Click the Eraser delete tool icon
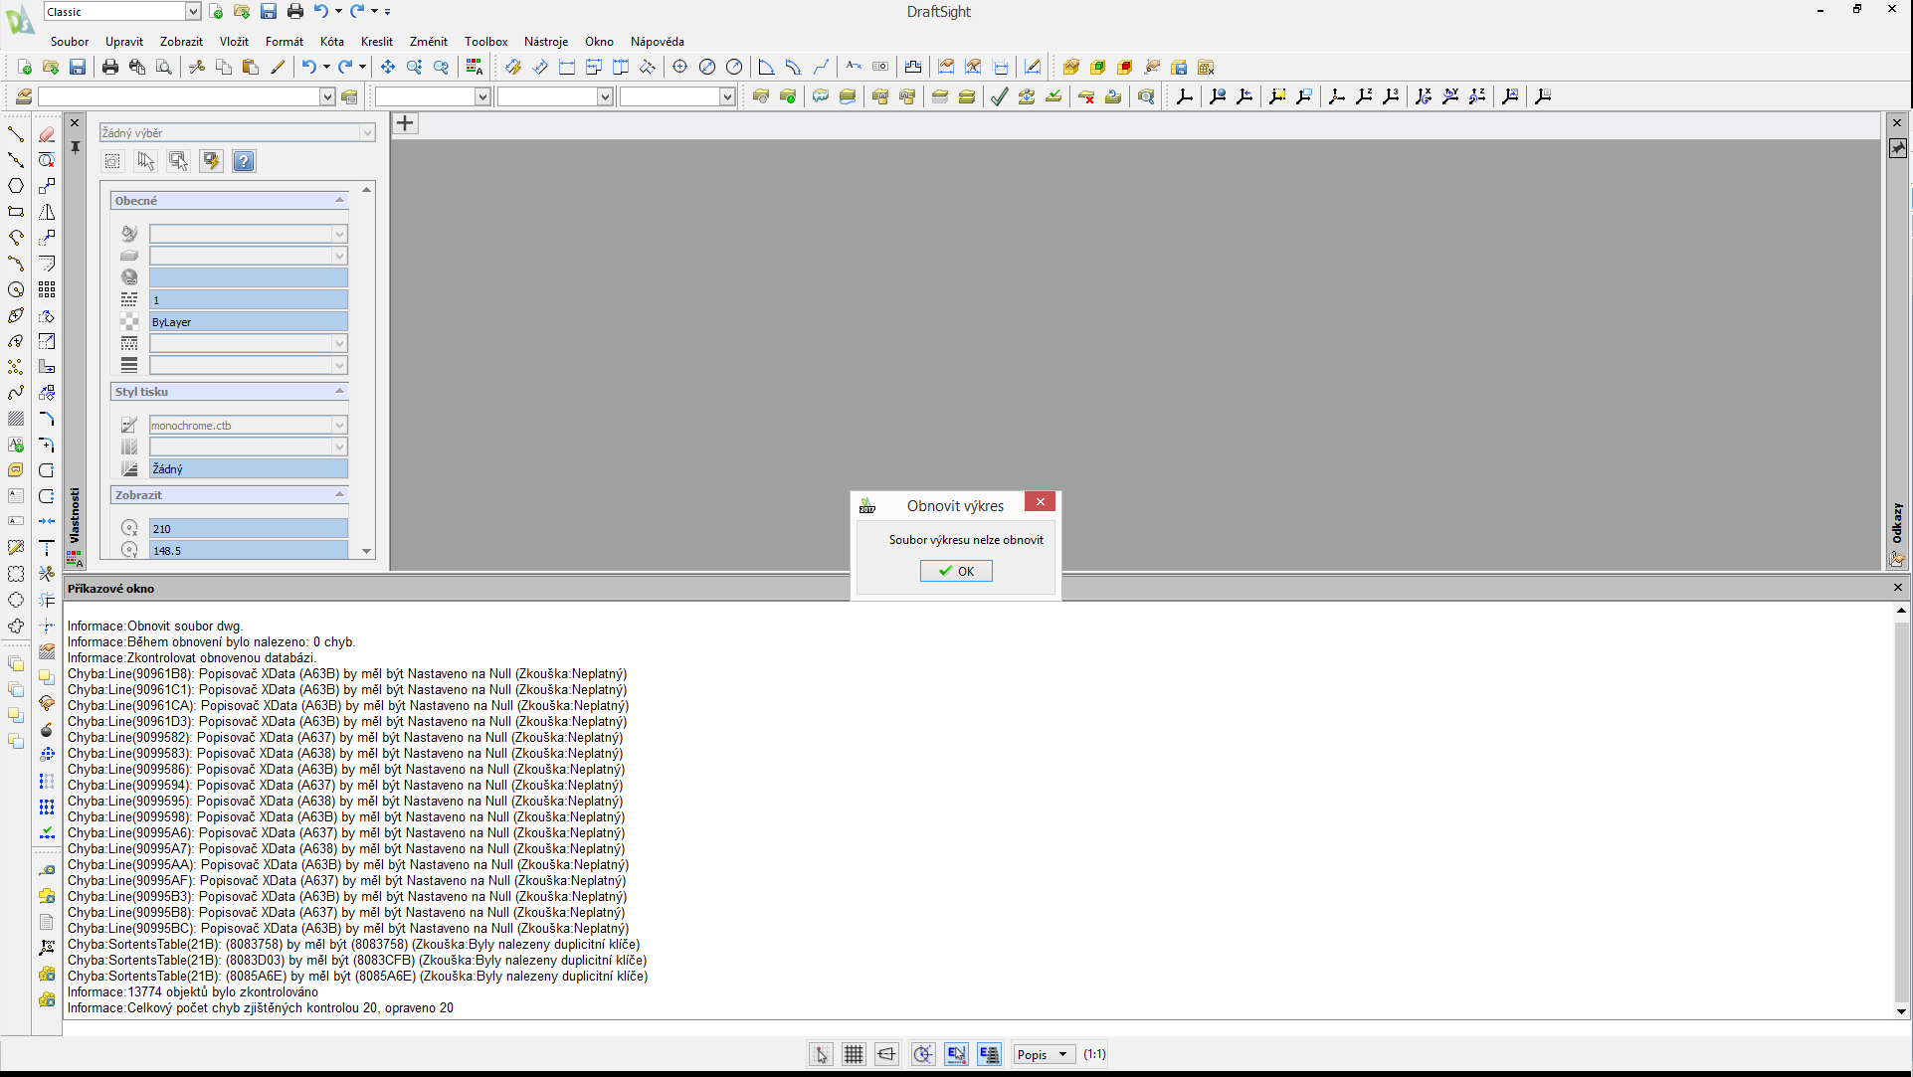The image size is (1913, 1077). pyautogui.click(x=47, y=134)
